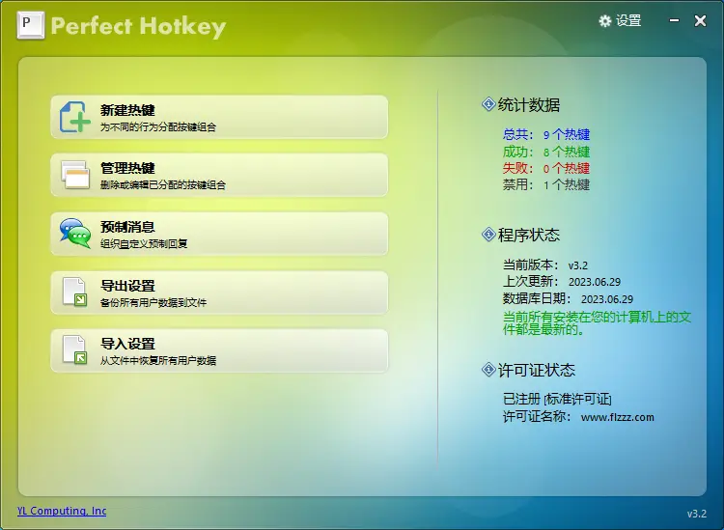Click the speech bubbles icon for 预制消息

point(75,234)
